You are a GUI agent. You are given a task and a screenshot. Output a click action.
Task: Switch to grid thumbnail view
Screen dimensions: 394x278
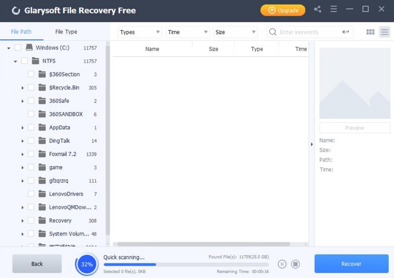370,32
